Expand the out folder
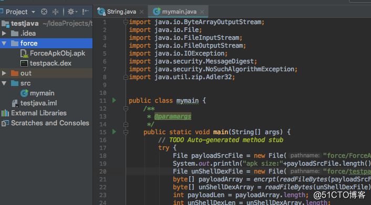This screenshot has height=205, width=371. [x=4, y=73]
